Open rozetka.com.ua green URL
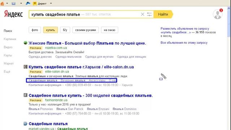The height and width of the screenshot is (130, 231). [x=56, y=48]
